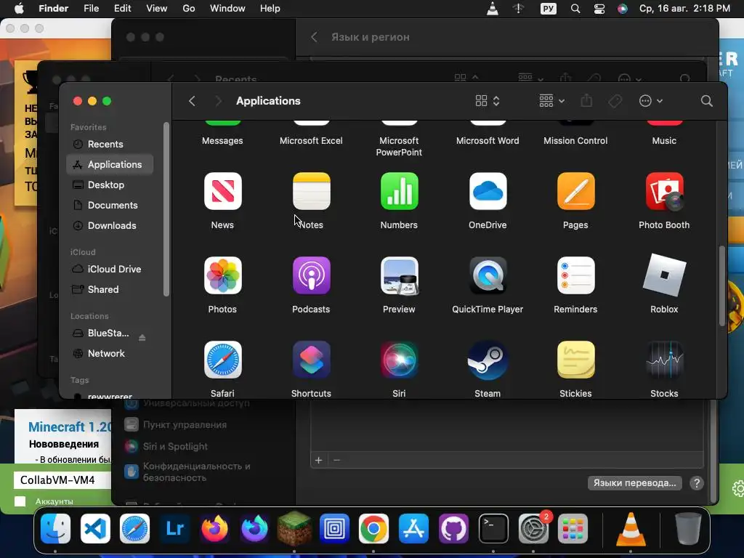The width and height of the screenshot is (744, 558).
Task: Click the plus button in language settings
Action: point(319,460)
